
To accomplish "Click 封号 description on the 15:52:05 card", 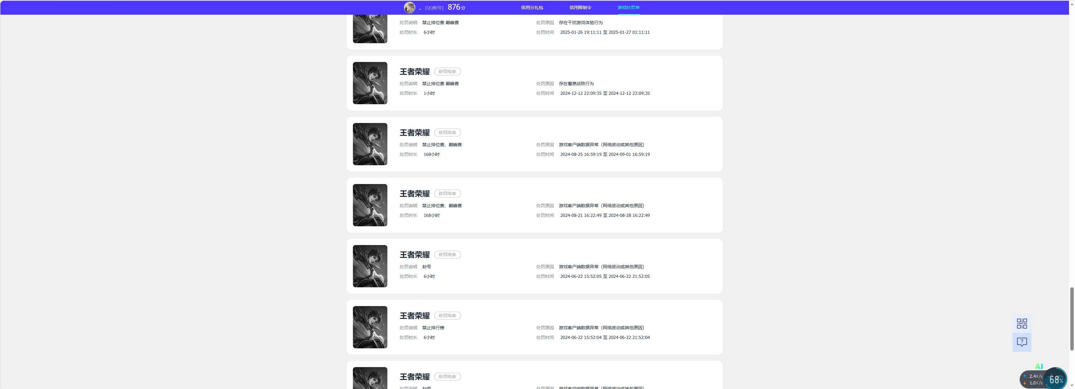I will coord(427,267).
